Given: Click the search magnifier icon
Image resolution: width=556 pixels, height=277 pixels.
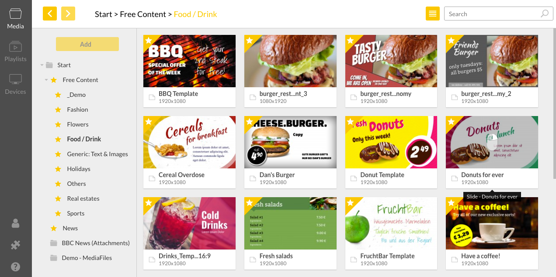Looking at the screenshot, I should pos(544,14).
